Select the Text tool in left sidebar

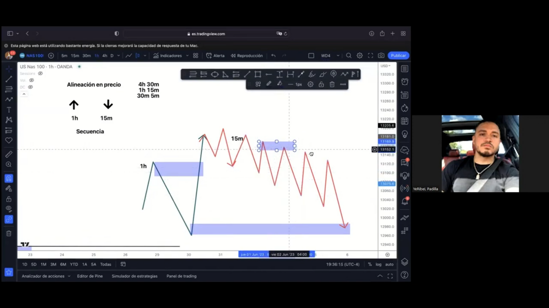(9, 110)
